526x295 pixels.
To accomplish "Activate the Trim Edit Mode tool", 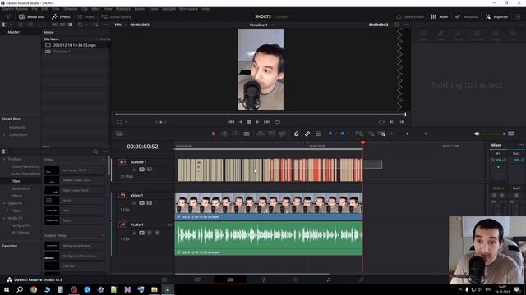I will 224,134.
